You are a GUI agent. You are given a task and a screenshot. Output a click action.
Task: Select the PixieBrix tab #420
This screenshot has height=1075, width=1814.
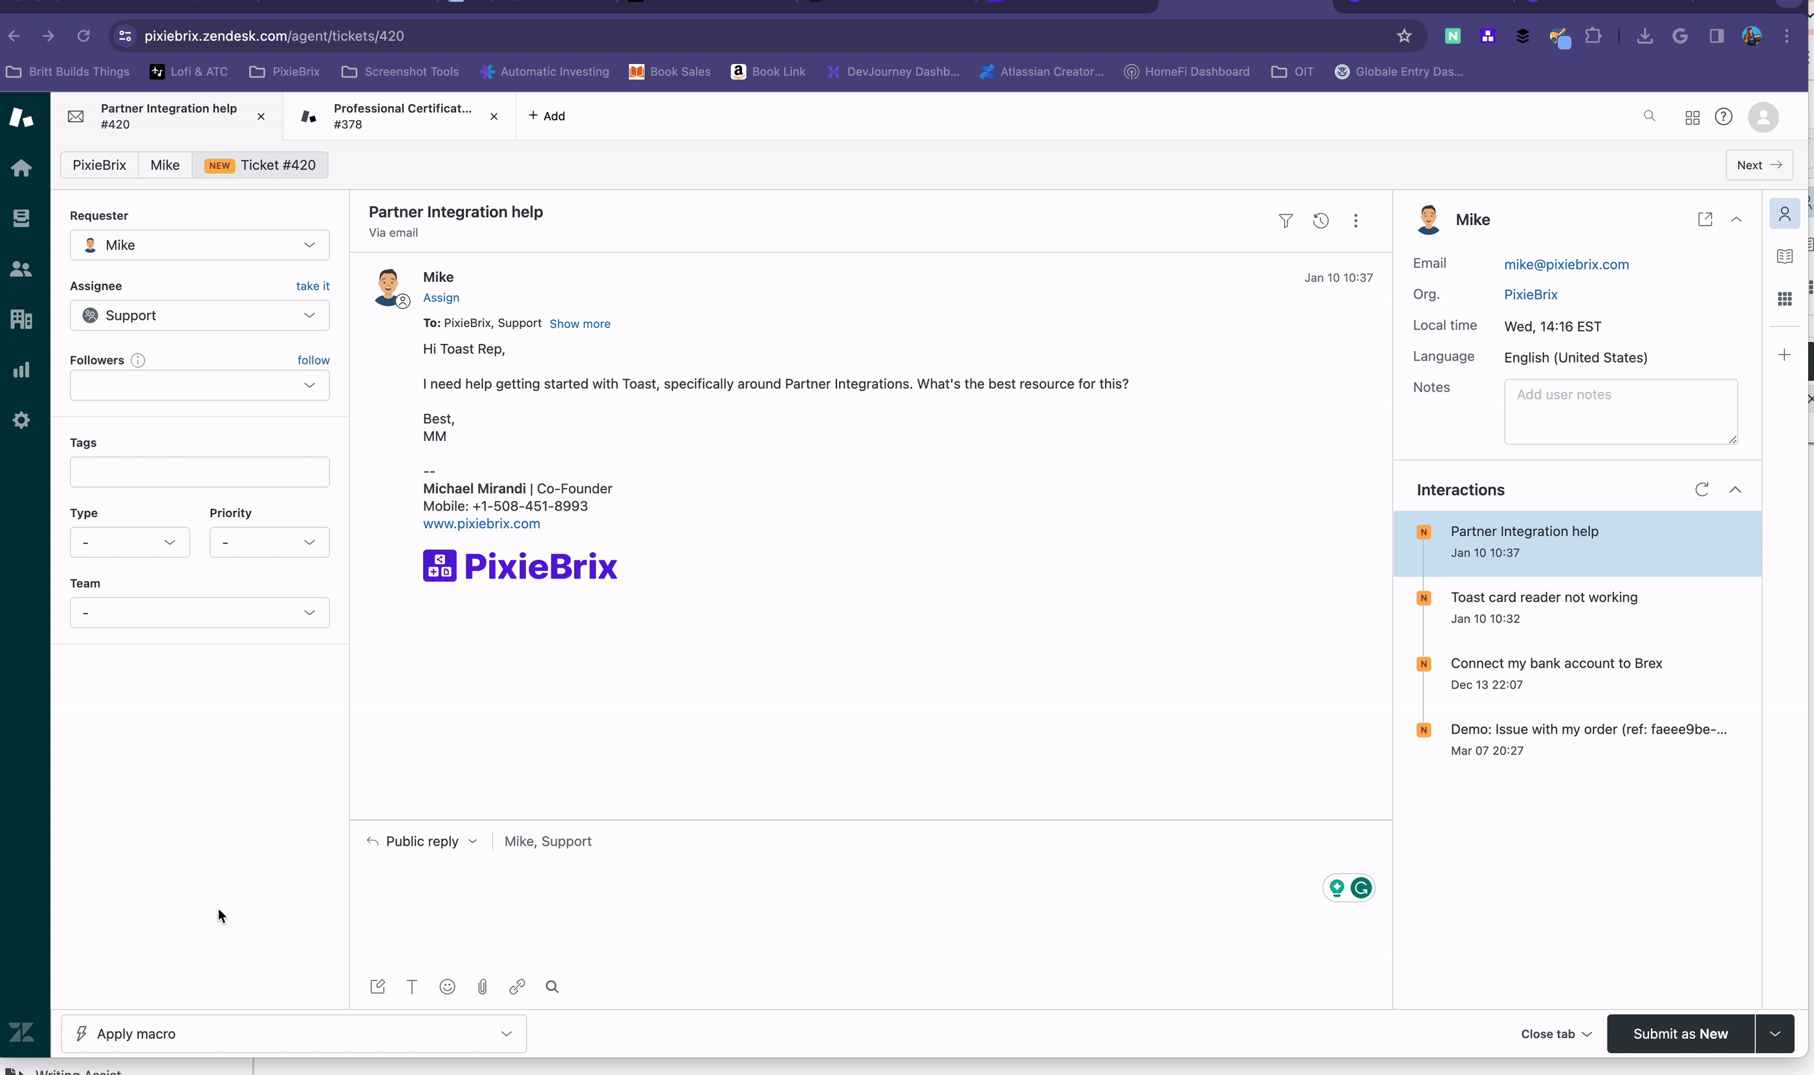(x=100, y=164)
